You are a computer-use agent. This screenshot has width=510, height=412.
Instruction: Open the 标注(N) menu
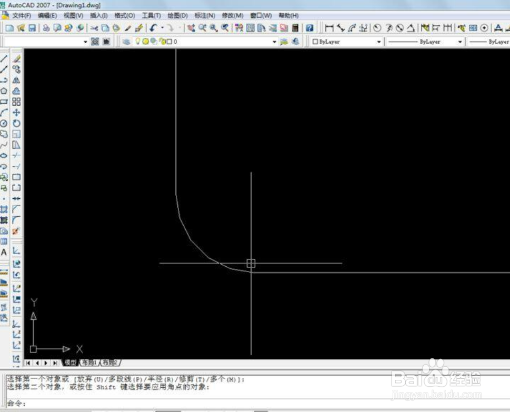coord(205,16)
